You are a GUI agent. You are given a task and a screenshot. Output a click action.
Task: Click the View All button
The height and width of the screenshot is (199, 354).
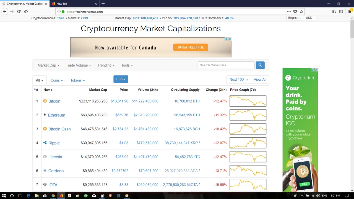tap(260, 79)
